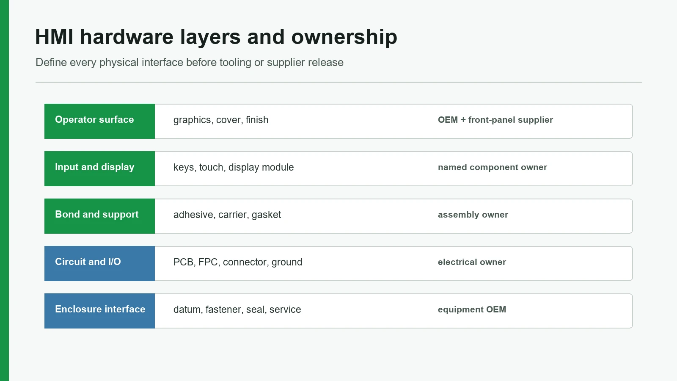Image resolution: width=677 pixels, height=381 pixels.
Task: Select the title 'HMI hardware layers and ownership'
Action: click(216, 37)
